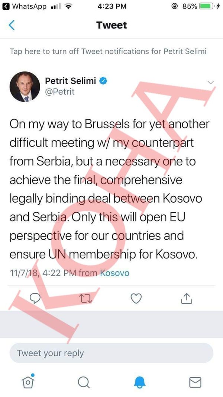The height and width of the screenshot is (397, 223).
Task: Tap the reply speech bubble icon
Action: [35, 299]
